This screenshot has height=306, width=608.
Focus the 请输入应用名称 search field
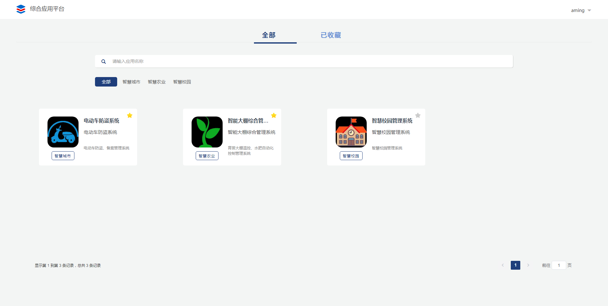point(304,61)
